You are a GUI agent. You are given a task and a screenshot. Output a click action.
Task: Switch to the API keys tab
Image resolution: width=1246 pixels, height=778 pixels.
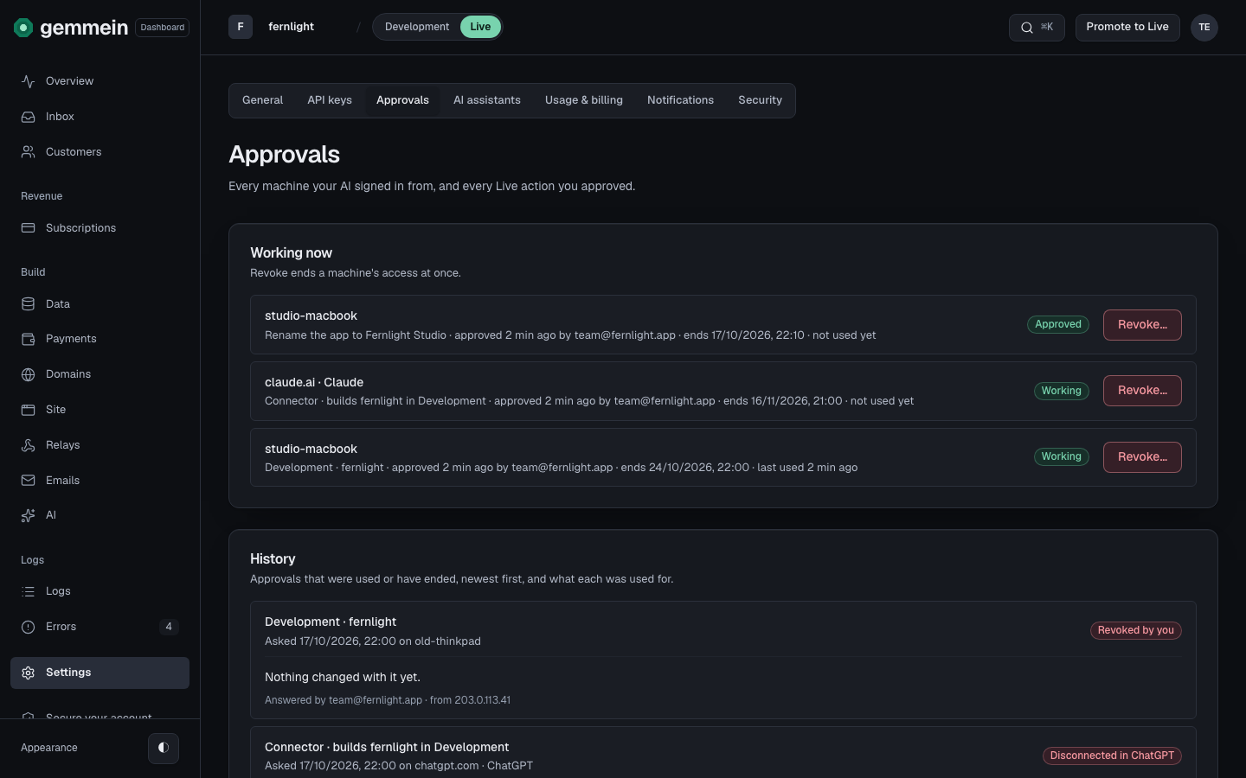(x=330, y=100)
